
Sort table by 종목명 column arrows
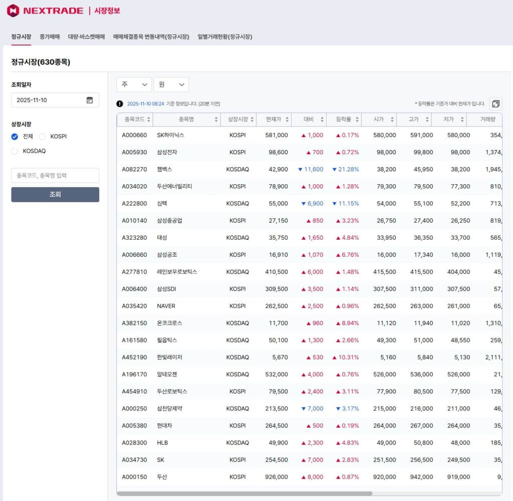click(x=216, y=120)
